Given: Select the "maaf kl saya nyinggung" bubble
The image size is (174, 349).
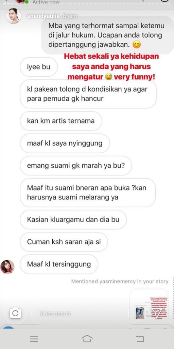Looking at the screenshot, I should point(65,143).
